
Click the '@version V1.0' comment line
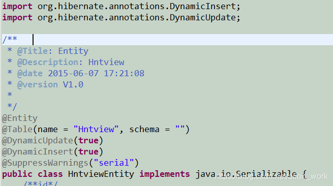(45, 85)
